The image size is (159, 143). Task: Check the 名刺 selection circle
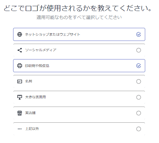(139, 81)
